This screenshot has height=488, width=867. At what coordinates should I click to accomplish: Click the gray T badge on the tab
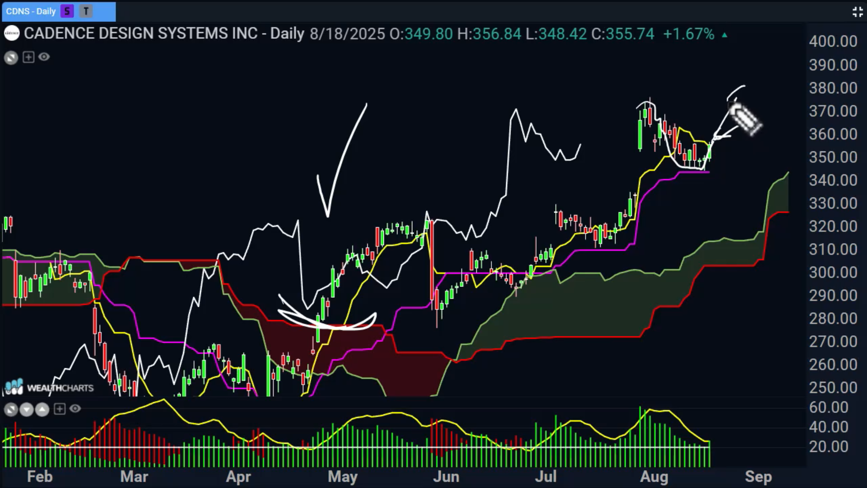(86, 11)
